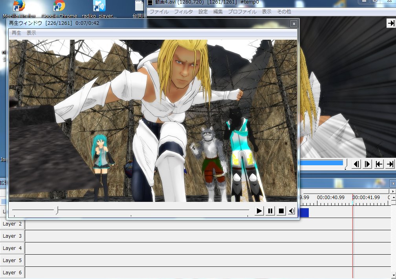Open the フィルタ menu in AviUtl
The height and width of the screenshot is (279, 396).
[x=183, y=12]
